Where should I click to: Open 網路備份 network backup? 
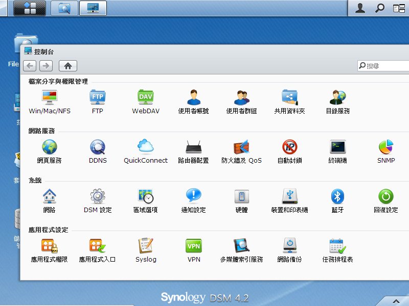289,250
